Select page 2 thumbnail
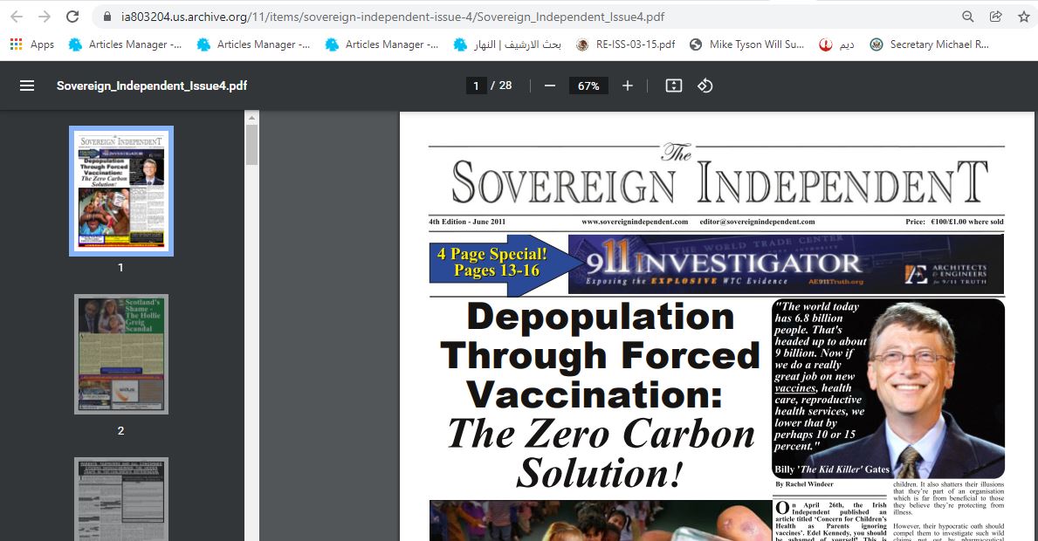Screen dimensions: 1038x541 [121, 354]
